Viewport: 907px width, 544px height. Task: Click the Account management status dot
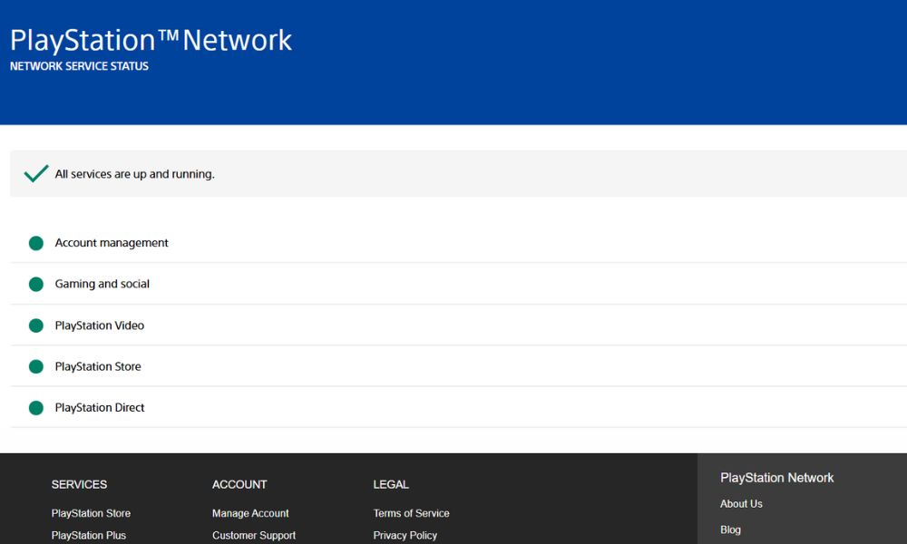tap(35, 242)
